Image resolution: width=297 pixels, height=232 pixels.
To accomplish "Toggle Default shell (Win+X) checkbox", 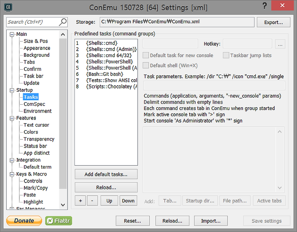I will pyautogui.click(x=146, y=65).
